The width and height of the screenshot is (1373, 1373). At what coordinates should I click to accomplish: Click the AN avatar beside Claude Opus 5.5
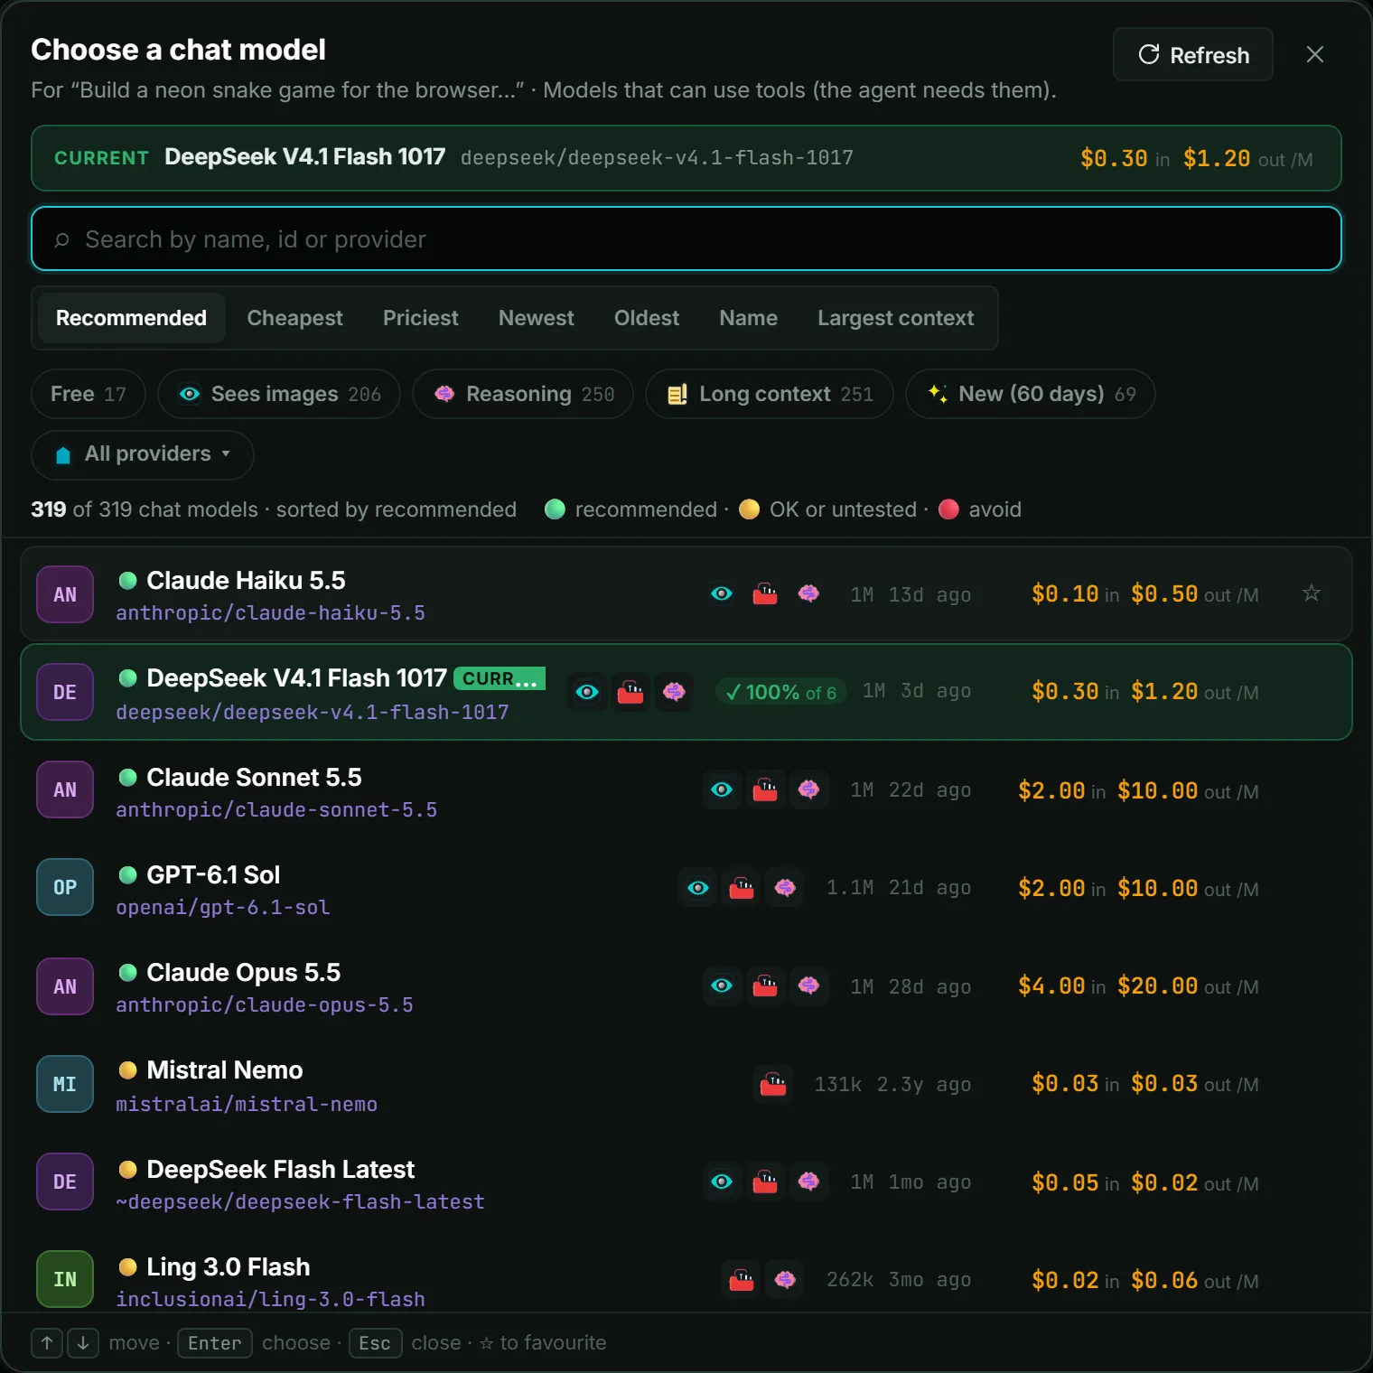click(x=65, y=986)
